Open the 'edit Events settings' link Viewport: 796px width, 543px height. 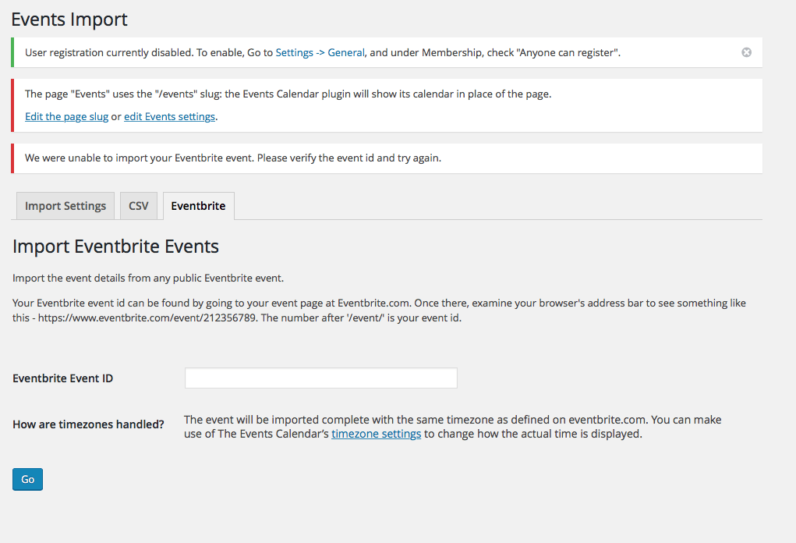point(169,117)
